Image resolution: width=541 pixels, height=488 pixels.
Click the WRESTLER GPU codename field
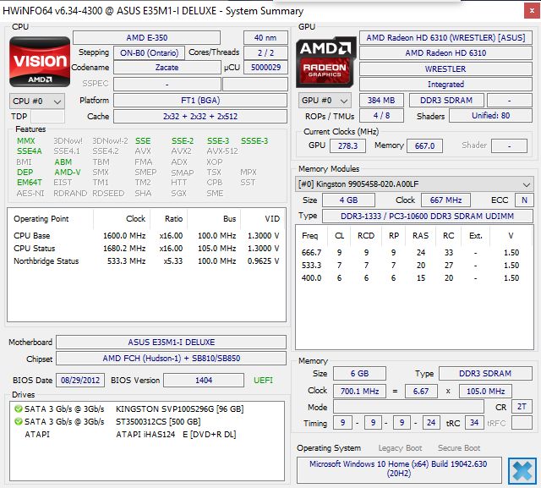click(445, 69)
